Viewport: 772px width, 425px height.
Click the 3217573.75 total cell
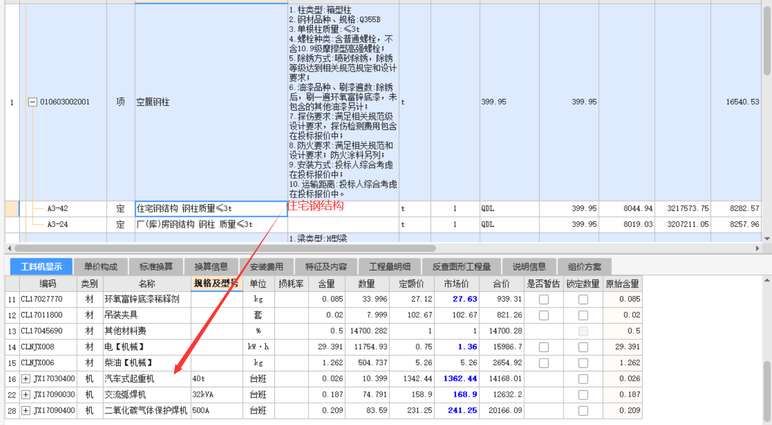click(x=682, y=209)
